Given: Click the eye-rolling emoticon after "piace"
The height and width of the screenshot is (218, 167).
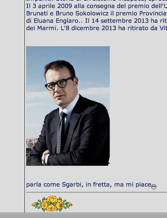Looking at the screenshot, I should pyautogui.click(x=154, y=187).
